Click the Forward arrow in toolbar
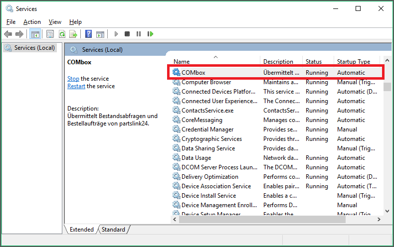 tap(19, 34)
